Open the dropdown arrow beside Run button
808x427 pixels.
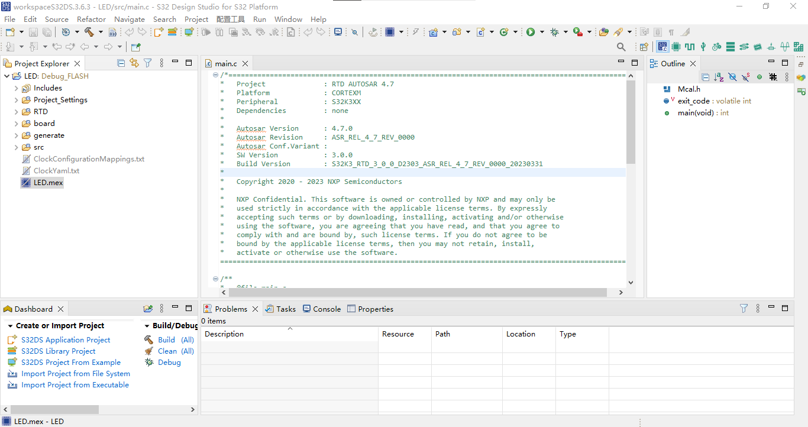click(x=541, y=32)
